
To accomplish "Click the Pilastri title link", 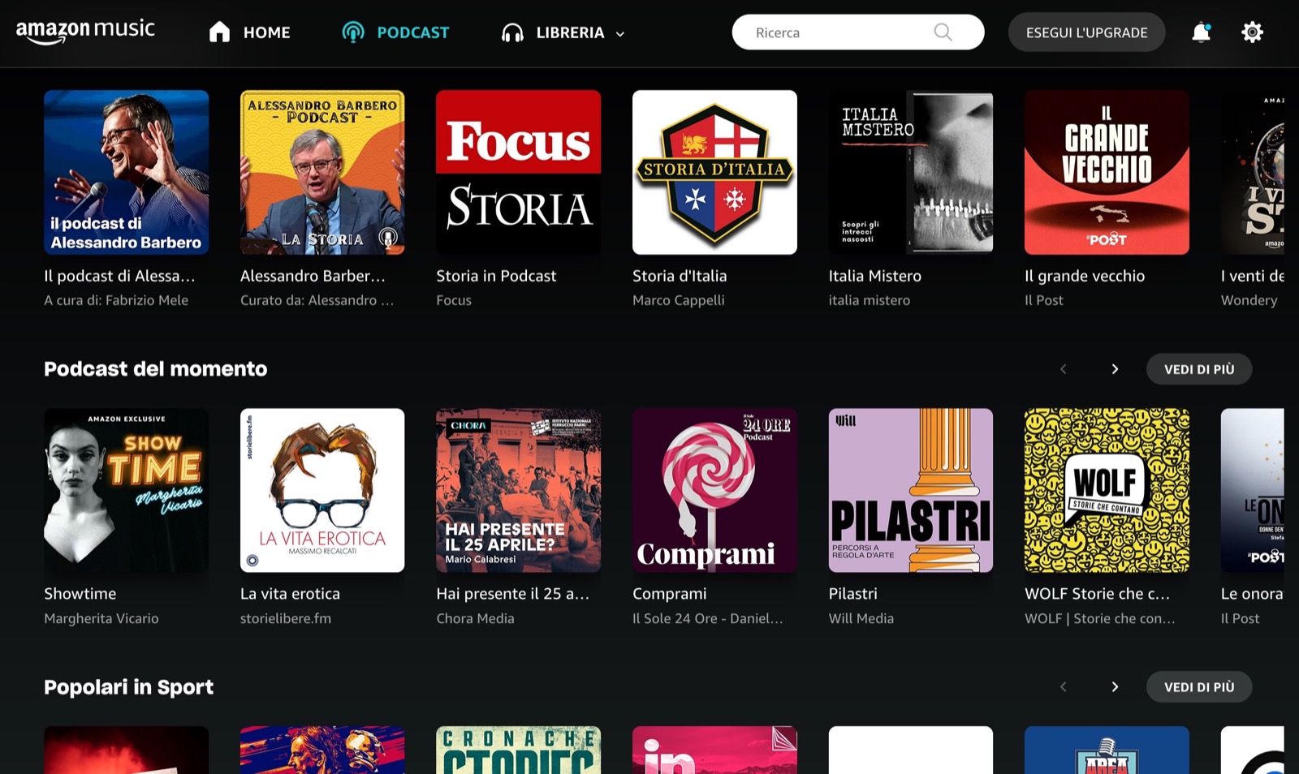I will [x=853, y=594].
